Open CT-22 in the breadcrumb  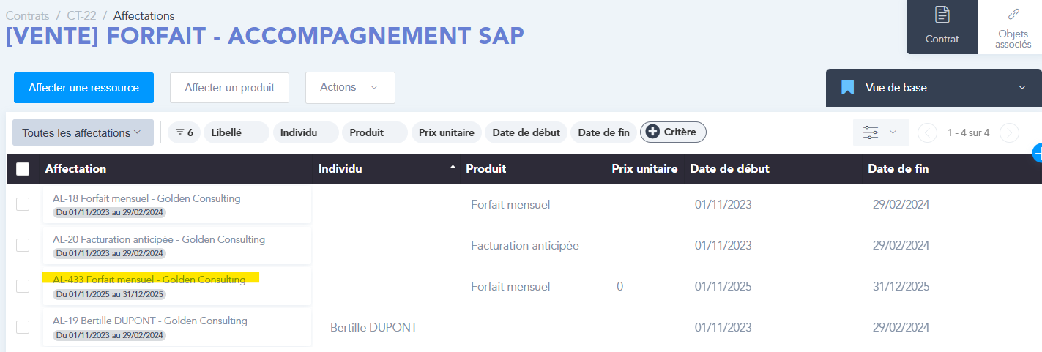click(x=81, y=15)
